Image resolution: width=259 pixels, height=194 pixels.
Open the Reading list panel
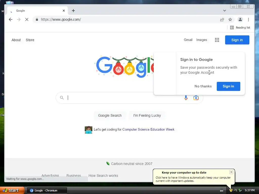[x=240, y=28]
